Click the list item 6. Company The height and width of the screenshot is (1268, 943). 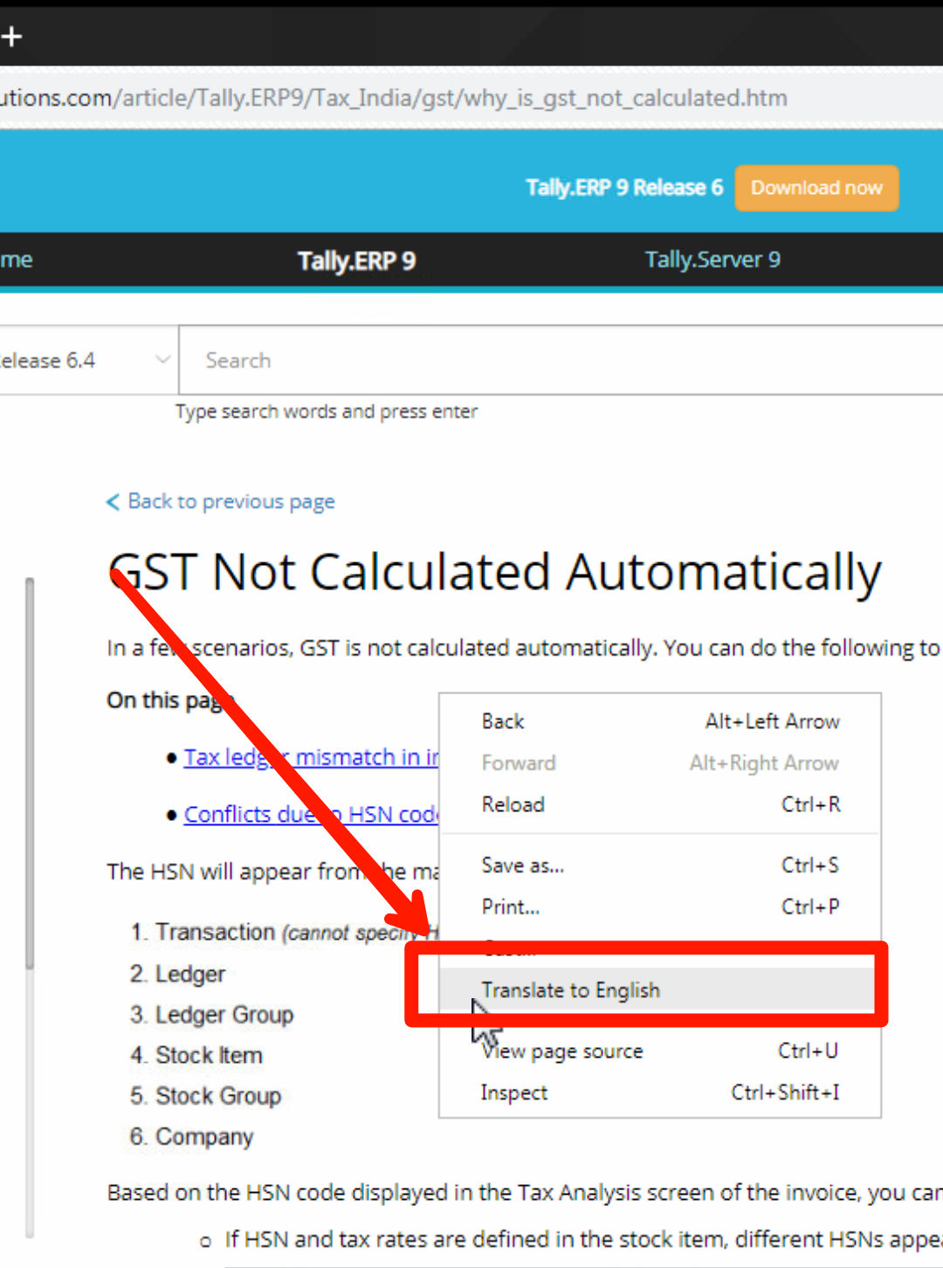click(191, 1137)
